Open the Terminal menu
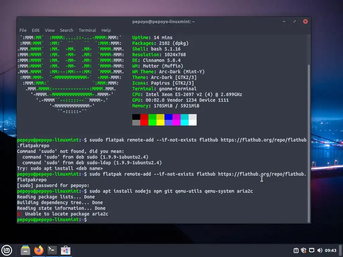 point(87,30)
